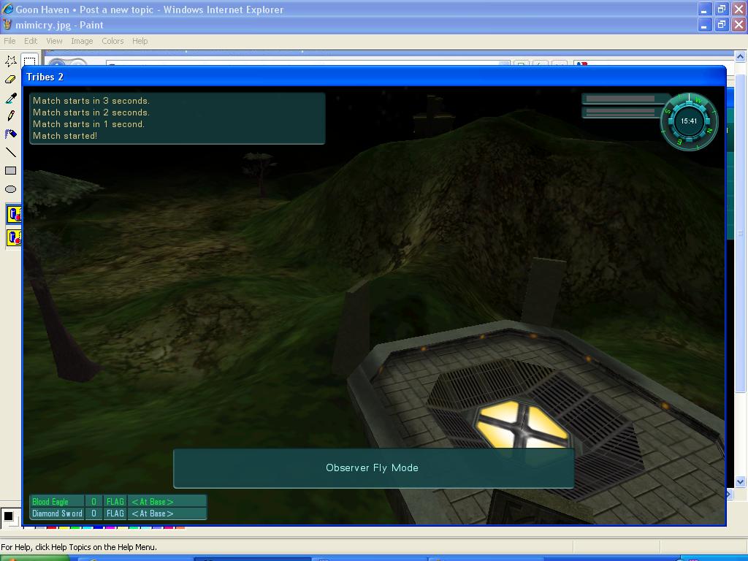Click the Paint vertical scrollbar up arrow
Image resolution: width=748 pixels, height=561 pixels.
[741, 56]
